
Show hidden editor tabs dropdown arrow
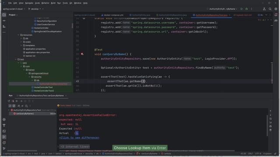[x=266, y=15]
